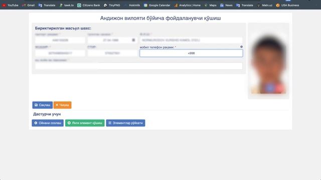Open the News bookmark
The image size is (321, 180).
226,5
